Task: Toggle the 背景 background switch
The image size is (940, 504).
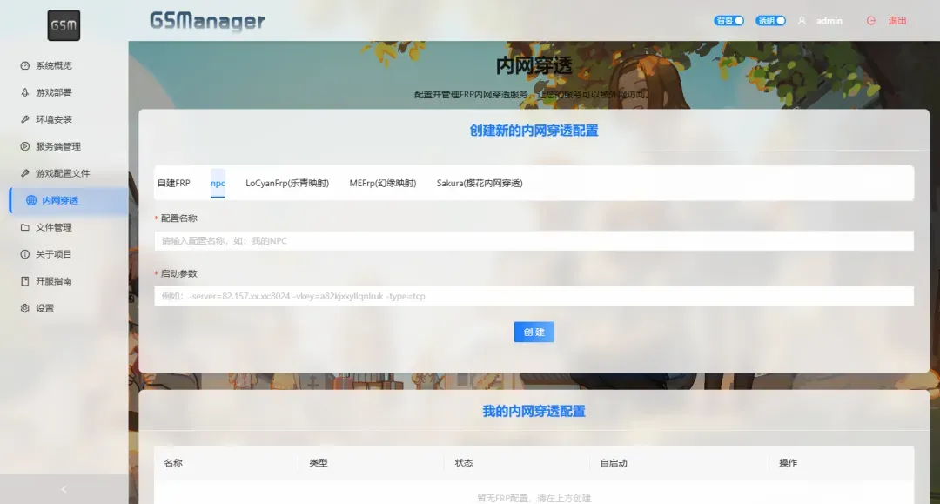Action: [729, 20]
